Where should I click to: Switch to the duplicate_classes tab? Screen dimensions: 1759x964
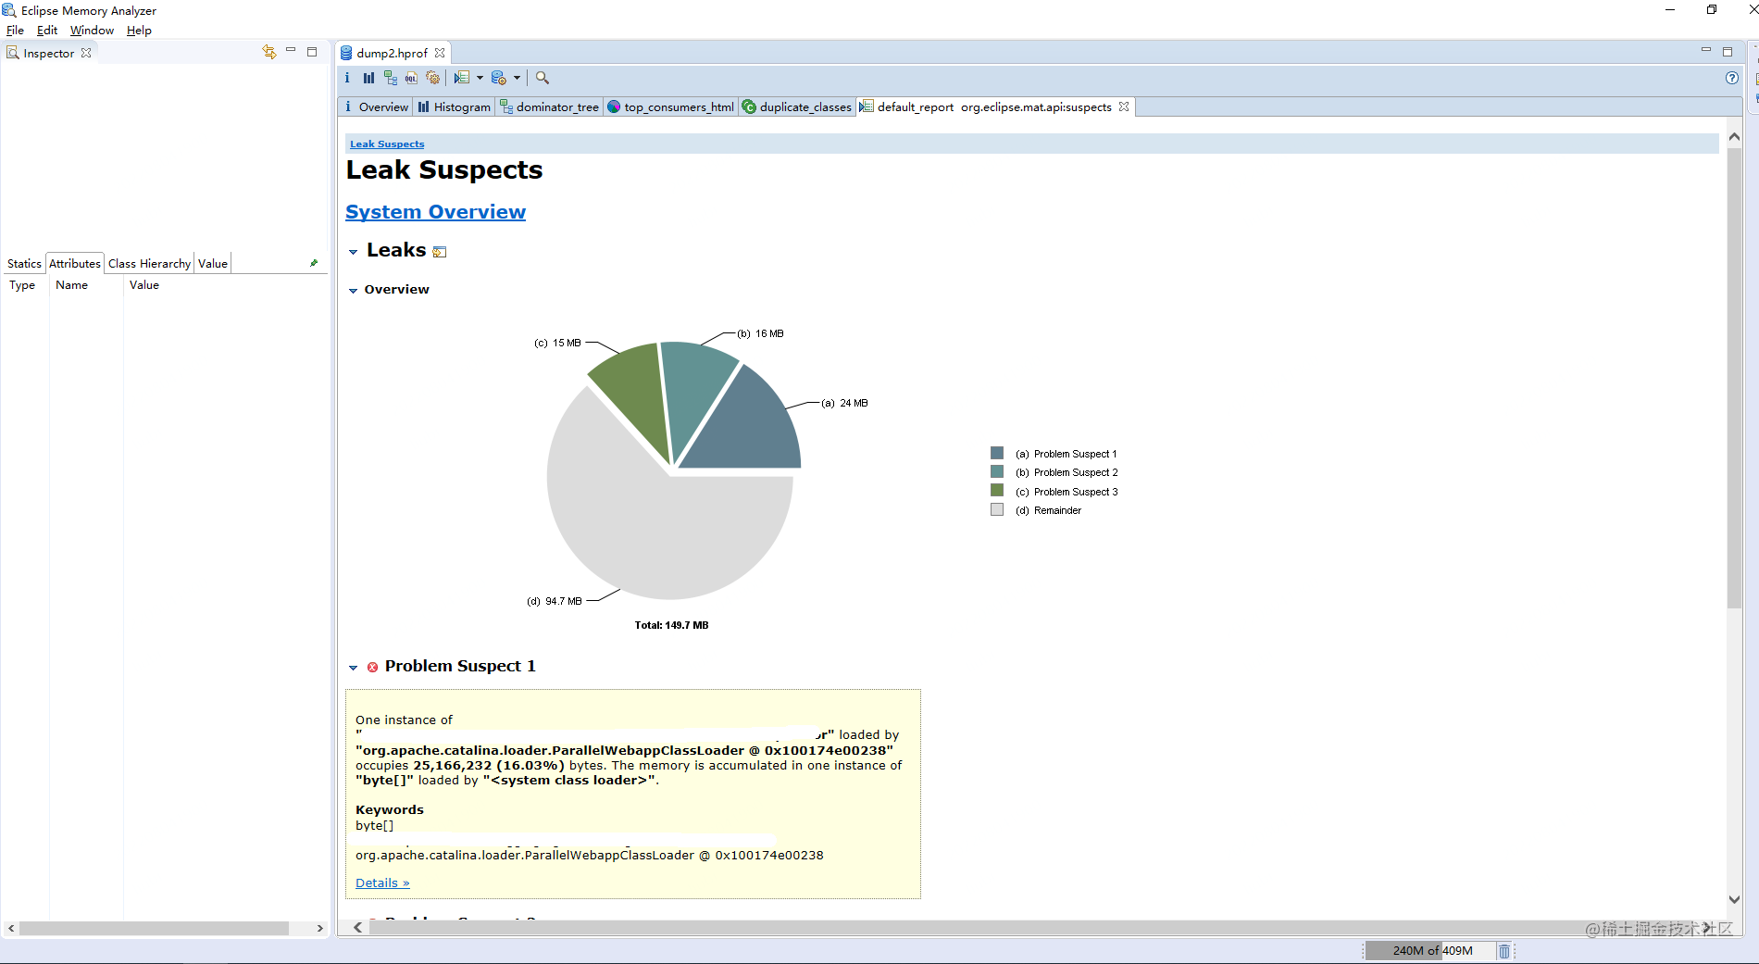tap(797, 106)
